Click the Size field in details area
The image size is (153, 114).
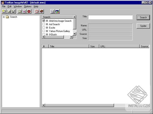tap(110, 38)
